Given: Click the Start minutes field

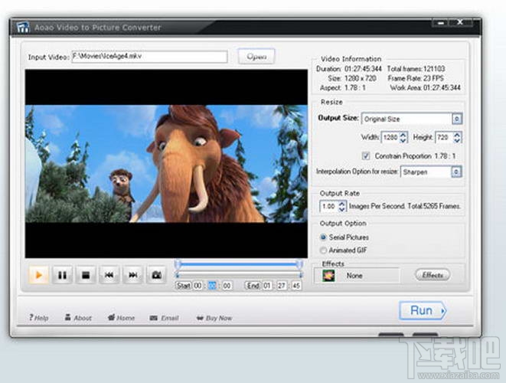Looking at the screenshot, I should 212,286.
